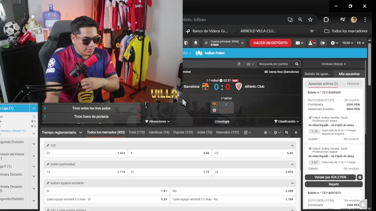Click the logout arrow icon
Viewport: 376px width, 211px height.
(323, 43)
